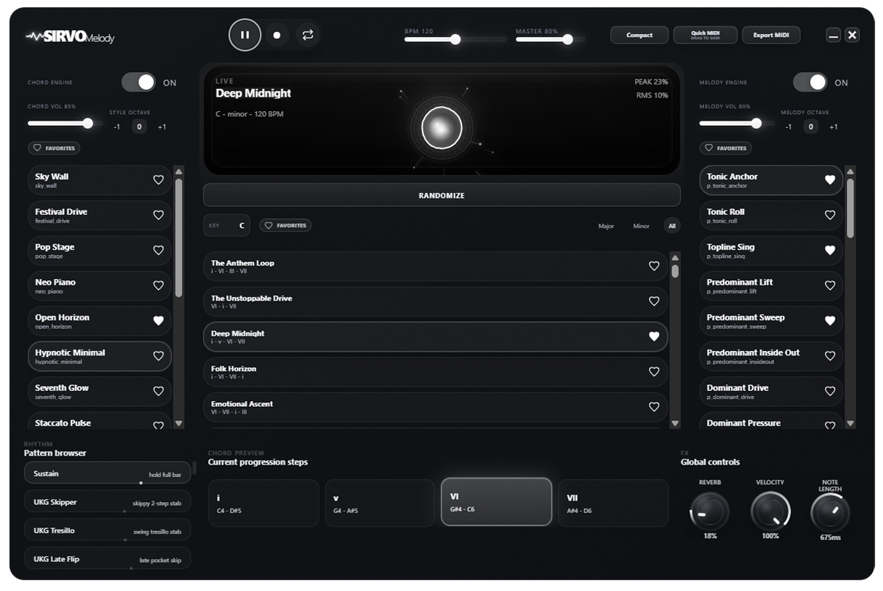Screen dimensions: 883x591
Task: Click the Note Length knob
Action: [x=830, y=513]
